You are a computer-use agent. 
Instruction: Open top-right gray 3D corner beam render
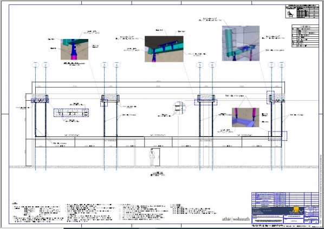[241, 43]
